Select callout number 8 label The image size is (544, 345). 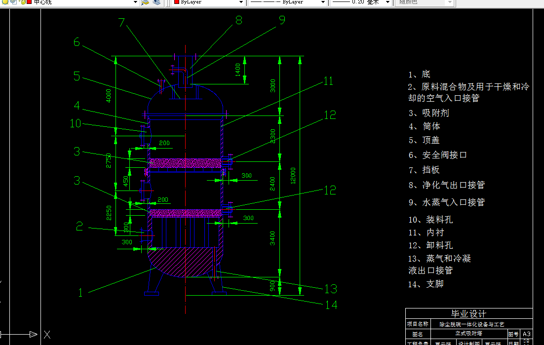(x=239, y=20)
